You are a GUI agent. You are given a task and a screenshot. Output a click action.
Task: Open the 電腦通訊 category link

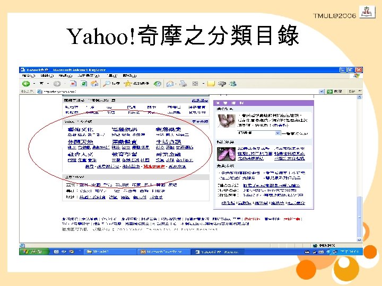(125, 129)
